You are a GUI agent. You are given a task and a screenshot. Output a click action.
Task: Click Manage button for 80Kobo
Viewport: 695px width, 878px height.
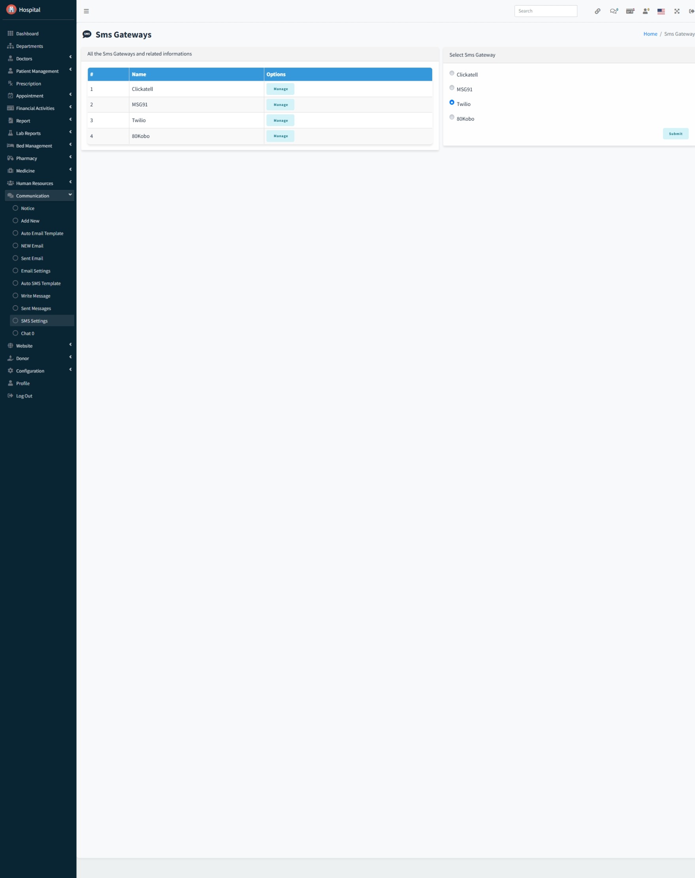point(281,136)
